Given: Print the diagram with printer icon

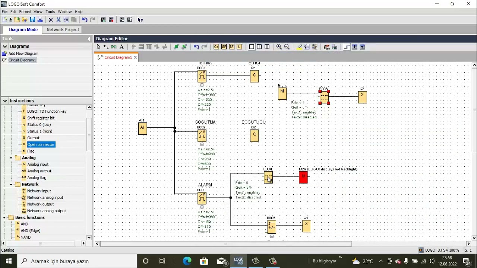Looking at the screenshot, I should [40, 20].
